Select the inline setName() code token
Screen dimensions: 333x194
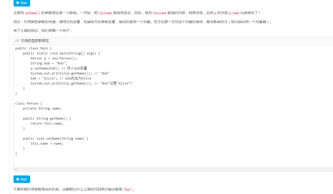click(32, 13)
